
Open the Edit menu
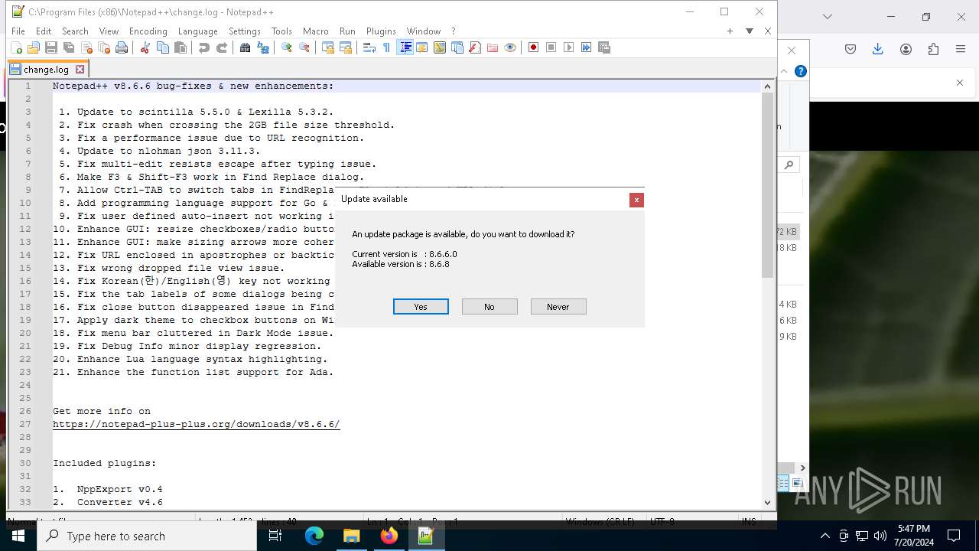tap(44, 31)
